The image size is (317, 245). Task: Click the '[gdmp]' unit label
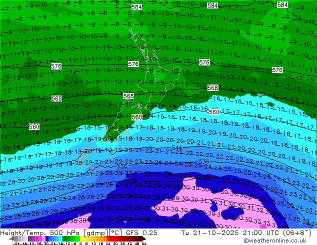pos(95,233)
